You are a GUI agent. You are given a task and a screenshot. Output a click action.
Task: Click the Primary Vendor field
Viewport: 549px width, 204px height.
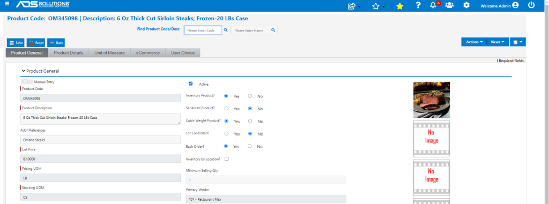pyautogui.click(x=266, y=199)
